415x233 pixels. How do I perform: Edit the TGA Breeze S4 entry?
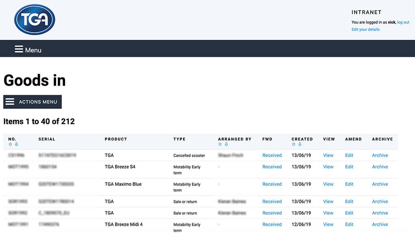pos(349,167)
